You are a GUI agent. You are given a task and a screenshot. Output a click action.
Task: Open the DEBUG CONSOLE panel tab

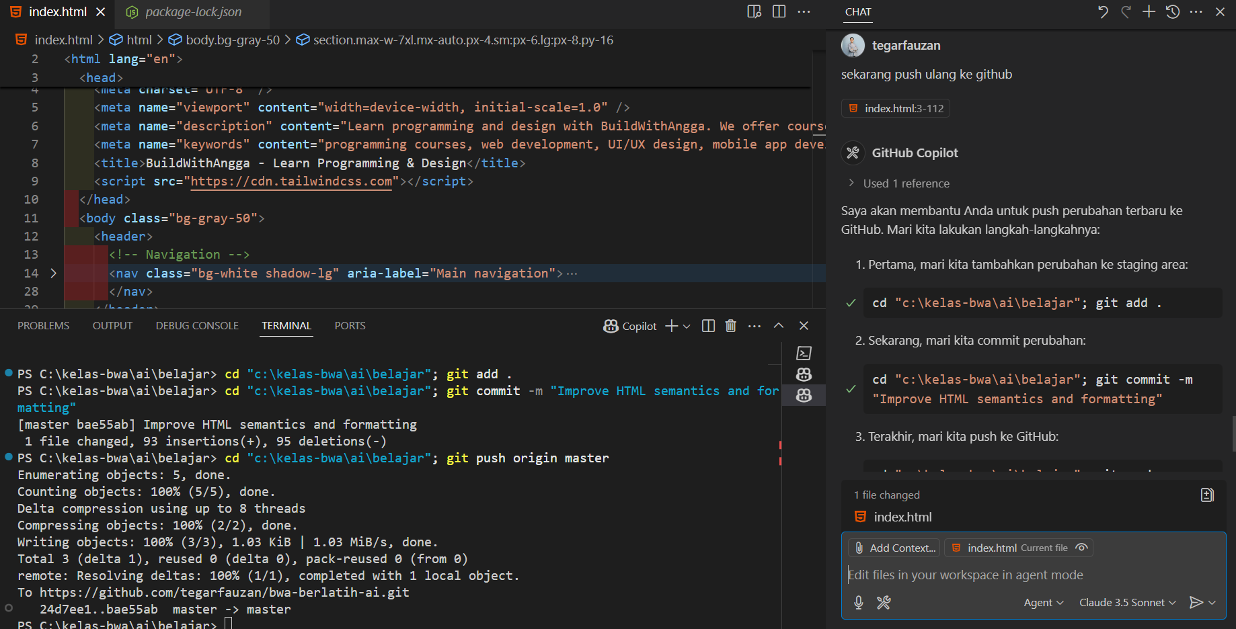[x=197, y=326]
